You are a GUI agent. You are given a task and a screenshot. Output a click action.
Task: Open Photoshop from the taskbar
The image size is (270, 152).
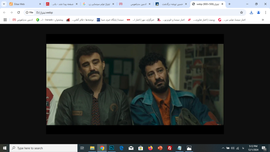point(112,148)
